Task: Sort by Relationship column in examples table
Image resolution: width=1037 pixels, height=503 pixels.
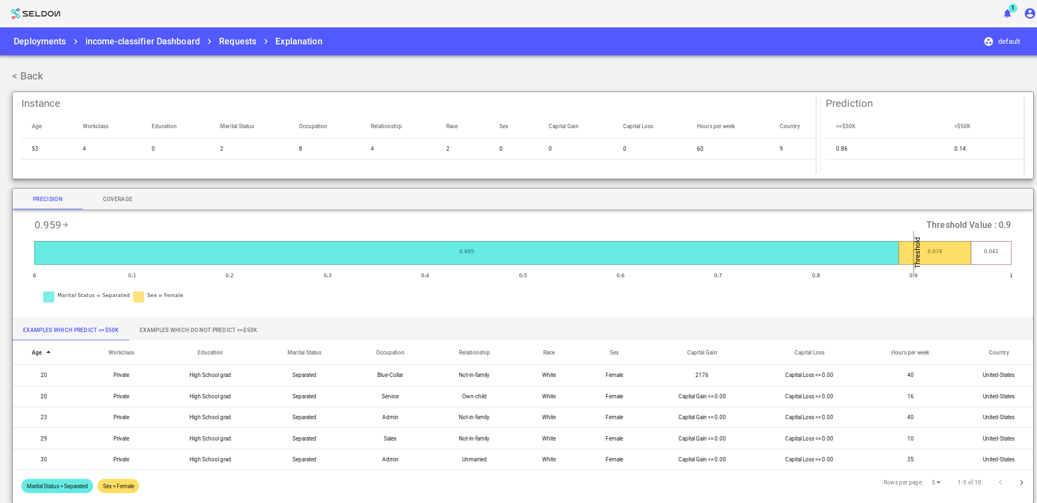Action: [474, 353]
